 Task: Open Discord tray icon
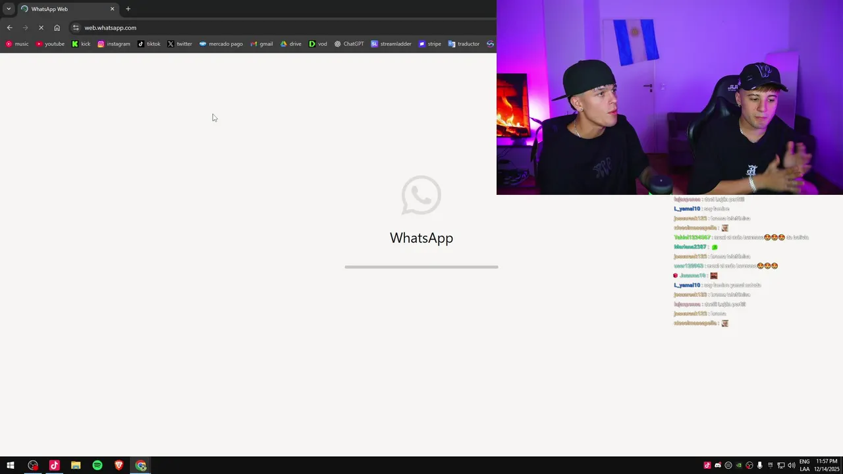[718, 465]
